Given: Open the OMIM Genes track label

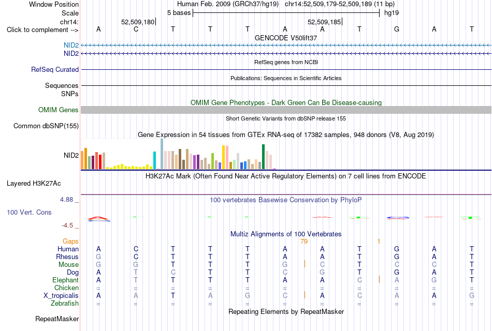Looking at the screenshot, I should coord(59,110).
